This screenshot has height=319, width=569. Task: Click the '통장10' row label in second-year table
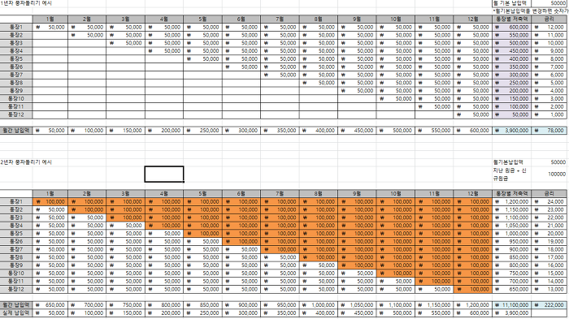[16, 274]
